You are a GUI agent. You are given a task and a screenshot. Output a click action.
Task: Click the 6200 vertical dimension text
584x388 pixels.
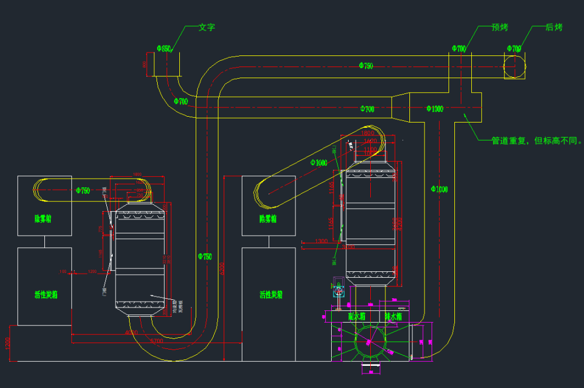[x=222, y=269]
